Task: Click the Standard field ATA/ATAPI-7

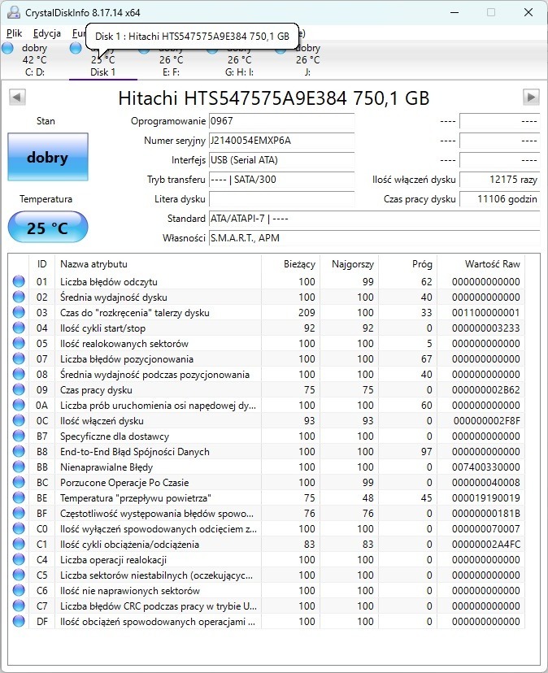Action: tap(375, 219)
